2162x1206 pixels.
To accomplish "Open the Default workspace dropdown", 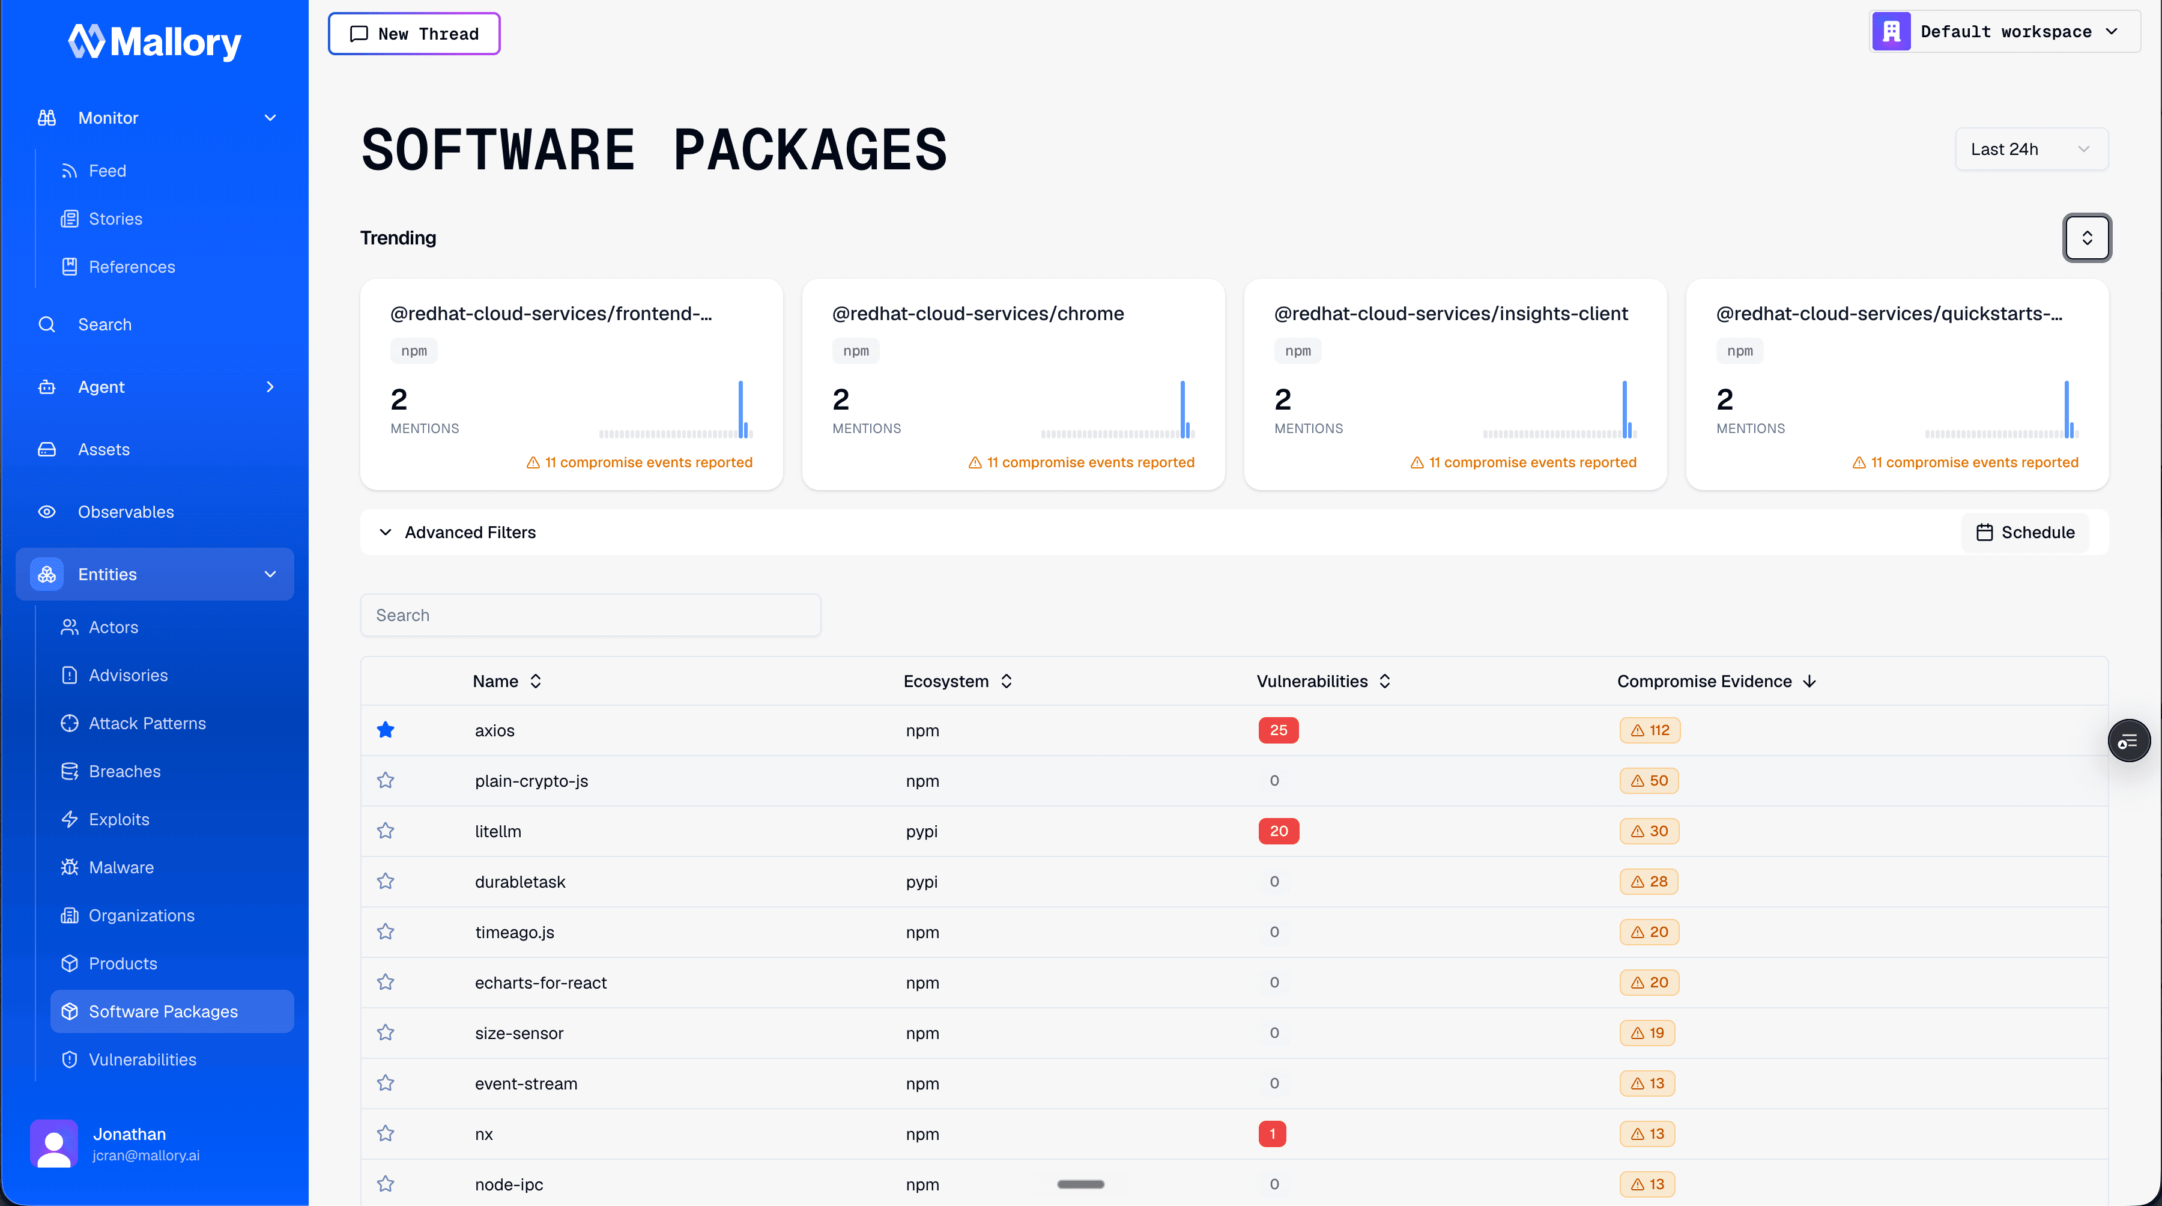I will tap(2004, 32).
